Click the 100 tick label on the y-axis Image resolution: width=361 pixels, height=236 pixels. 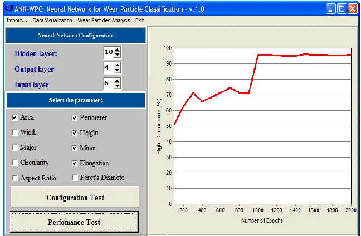coord(167,48)
